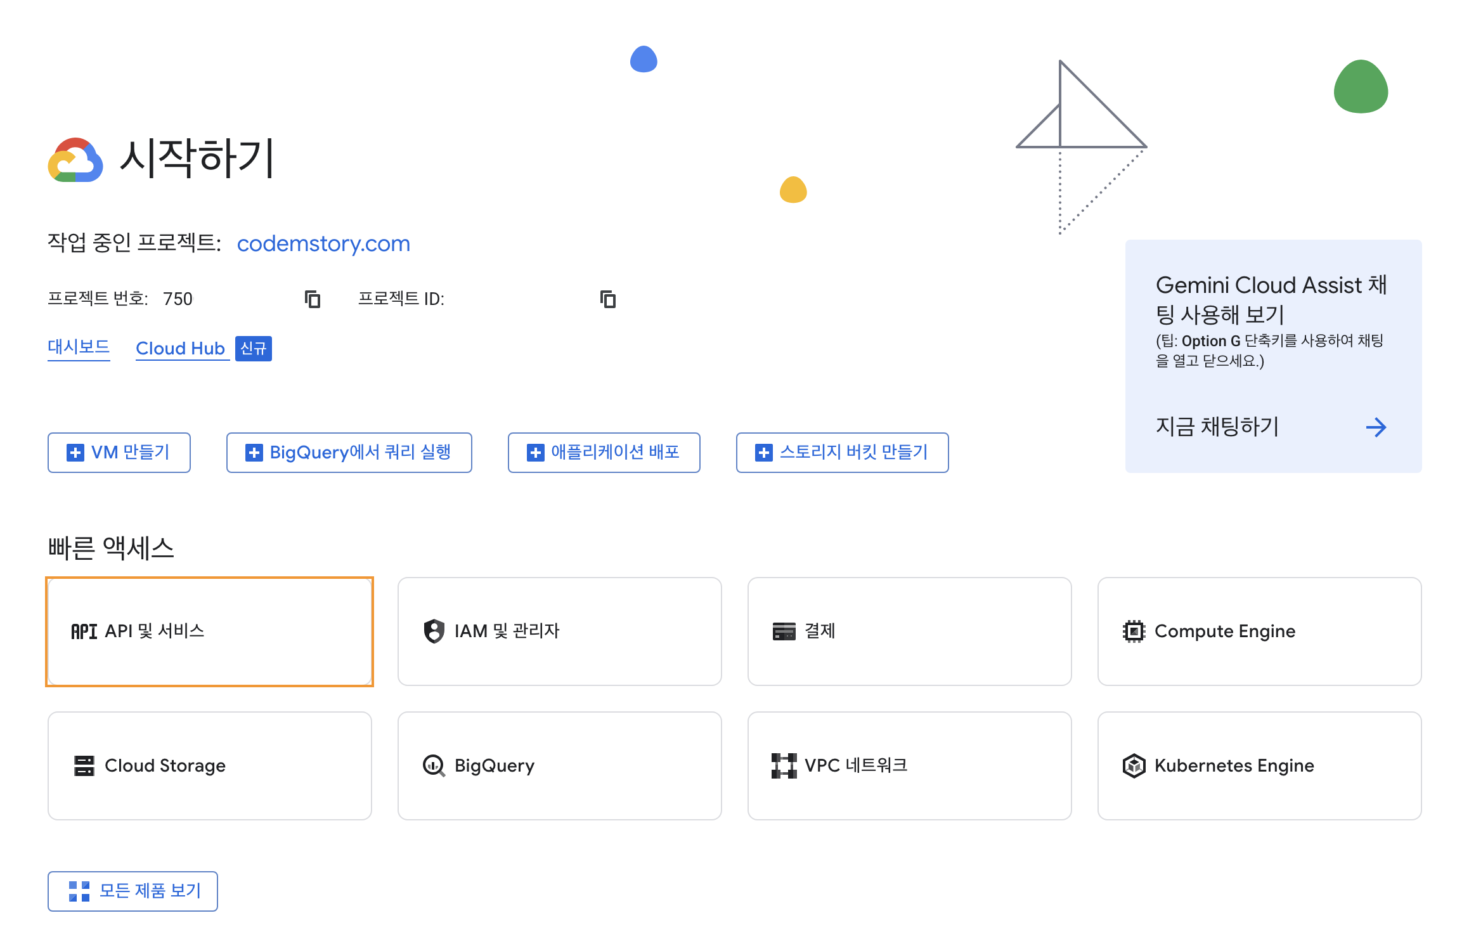Copy the project ID with copy icon

tap(608, 299)
